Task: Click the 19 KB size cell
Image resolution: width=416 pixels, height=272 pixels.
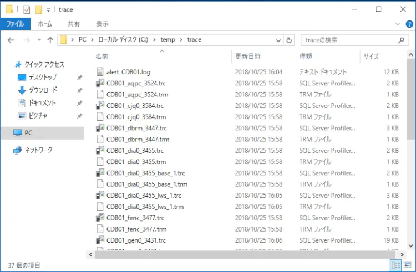Action: [391, 240]
